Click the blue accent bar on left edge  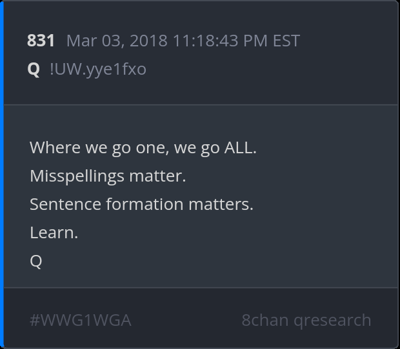point(2,174)
